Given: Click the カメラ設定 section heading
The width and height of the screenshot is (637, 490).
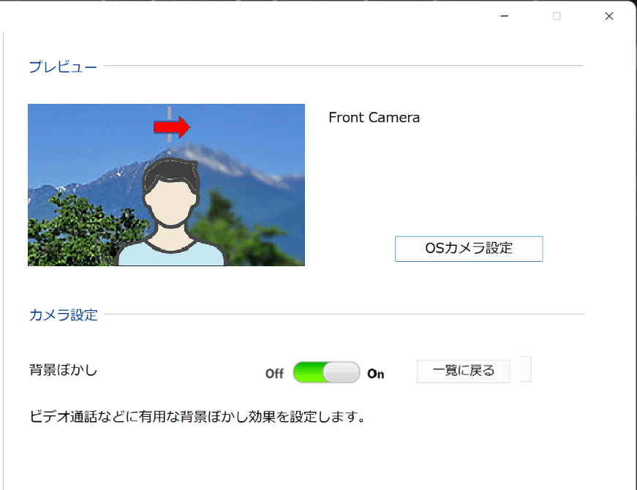Looking at the screenshot, I should [64, 315].
